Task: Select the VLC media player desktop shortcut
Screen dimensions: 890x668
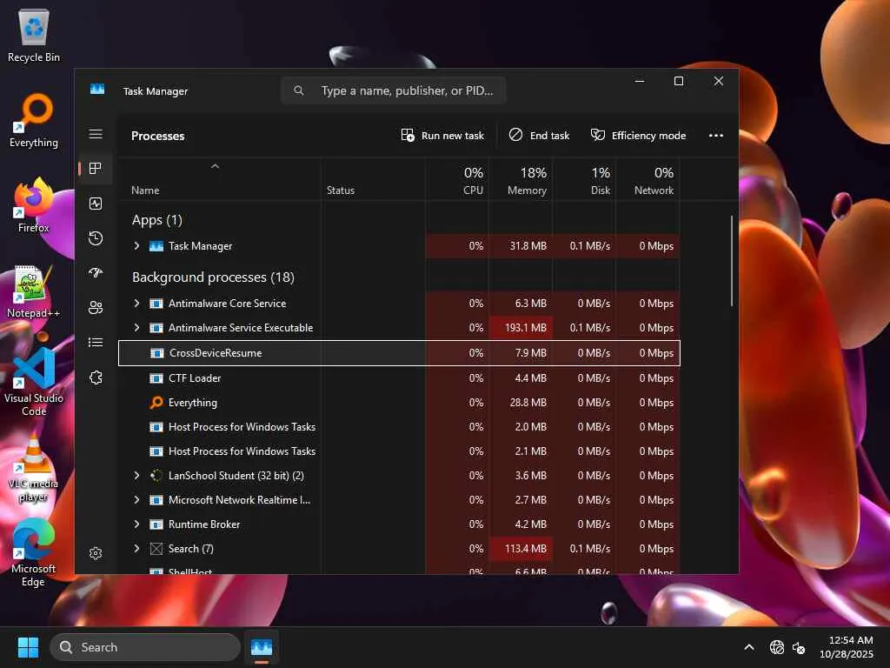Action: coord(34,468)
